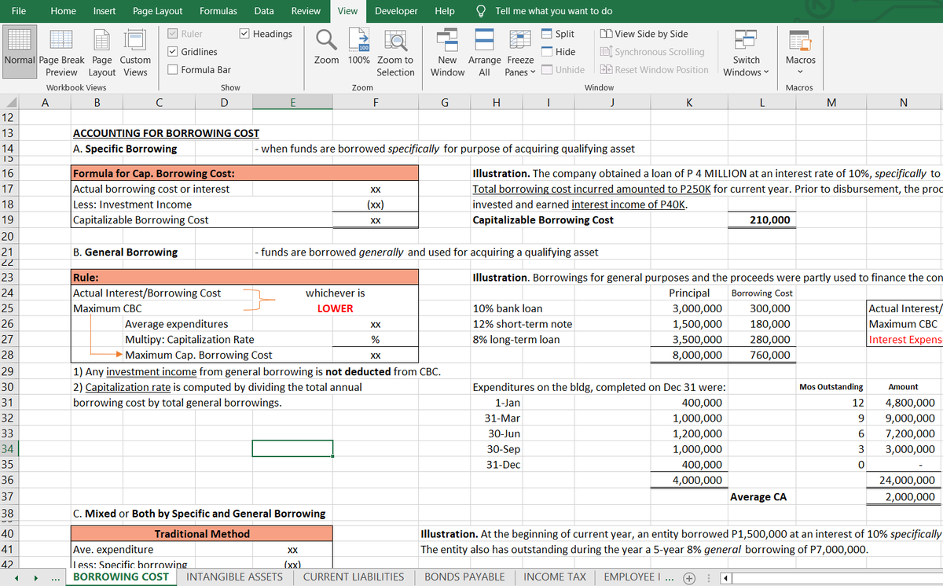Open the Insert ribbon tab
943x586 pixels.
click(105, 11)
